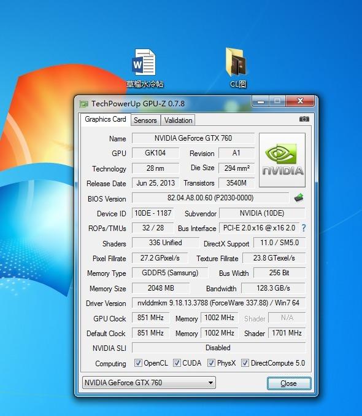Click the 27.2 GPixel/s value
Screen dimensions: 362x416
coord(160,258)
